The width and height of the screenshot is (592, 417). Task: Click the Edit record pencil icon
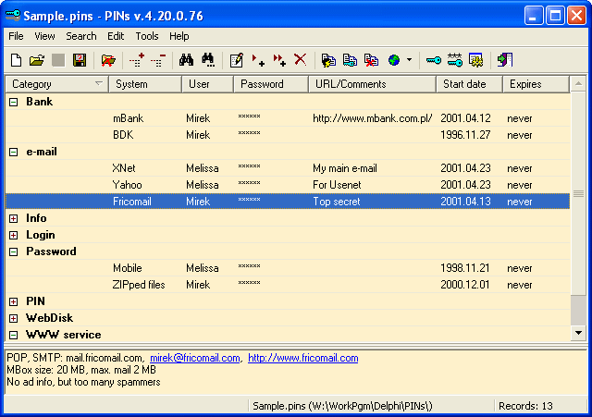(237, 60)
